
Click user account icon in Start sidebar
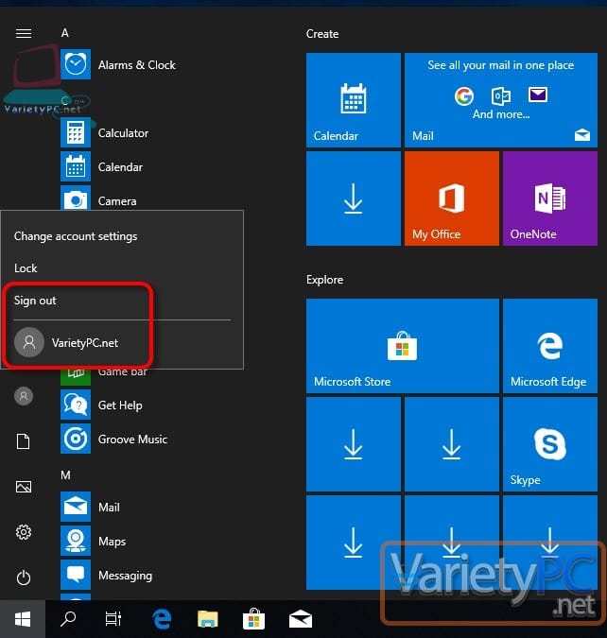pyautogui.click(x=24, y=396)
